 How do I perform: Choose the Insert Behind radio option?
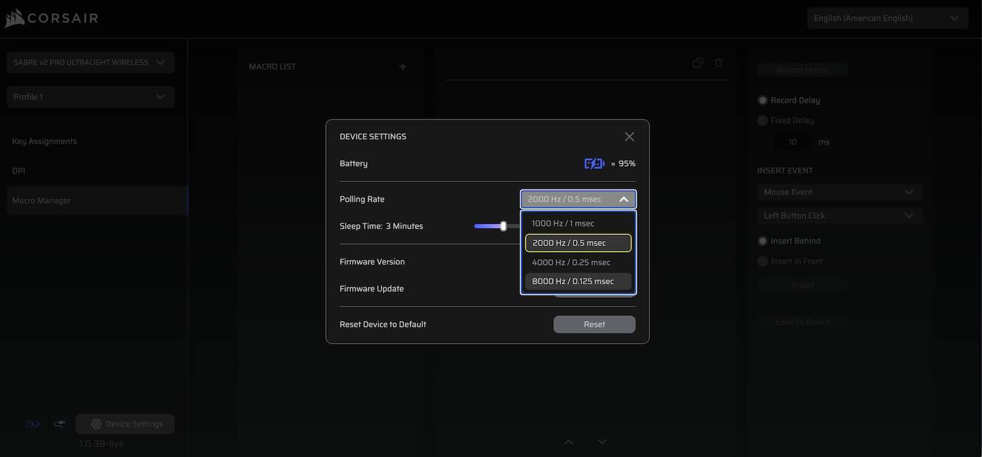(763, 241)
